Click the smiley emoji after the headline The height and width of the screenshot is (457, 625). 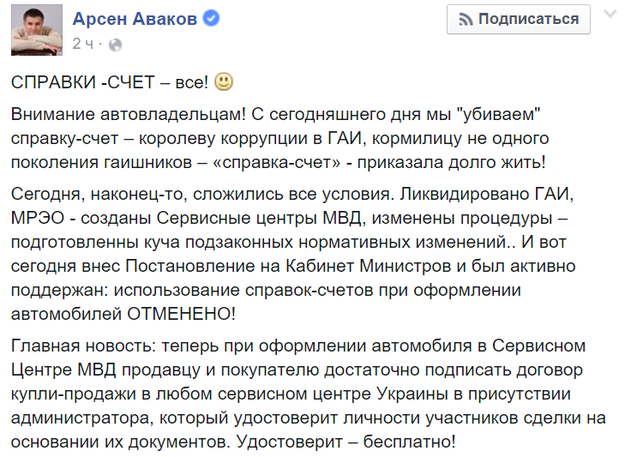[224, 82]
